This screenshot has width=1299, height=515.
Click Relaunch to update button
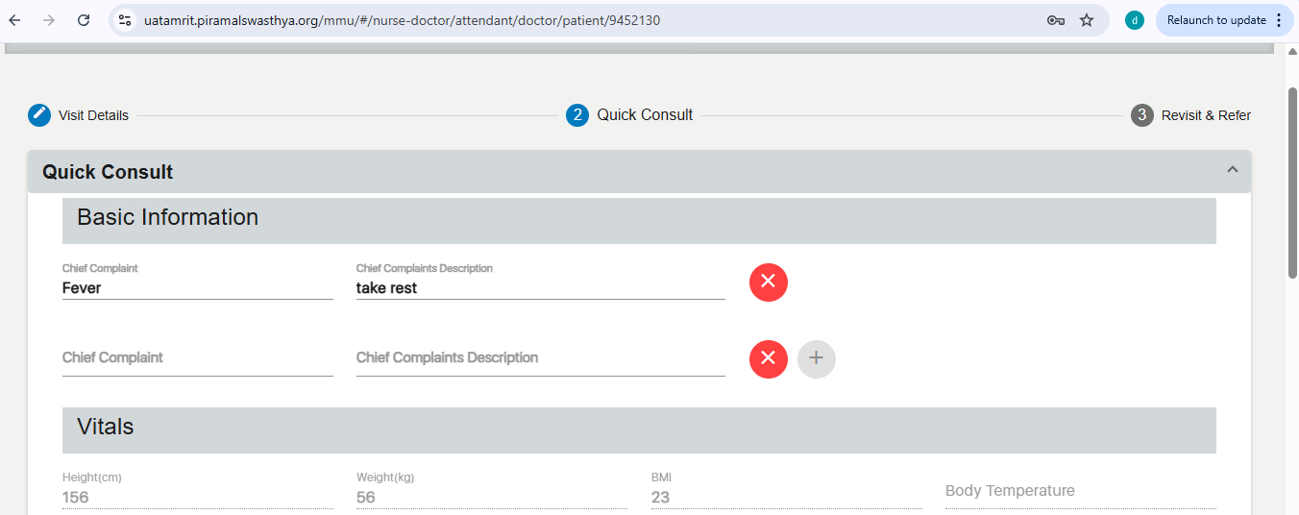[1216, 20]
